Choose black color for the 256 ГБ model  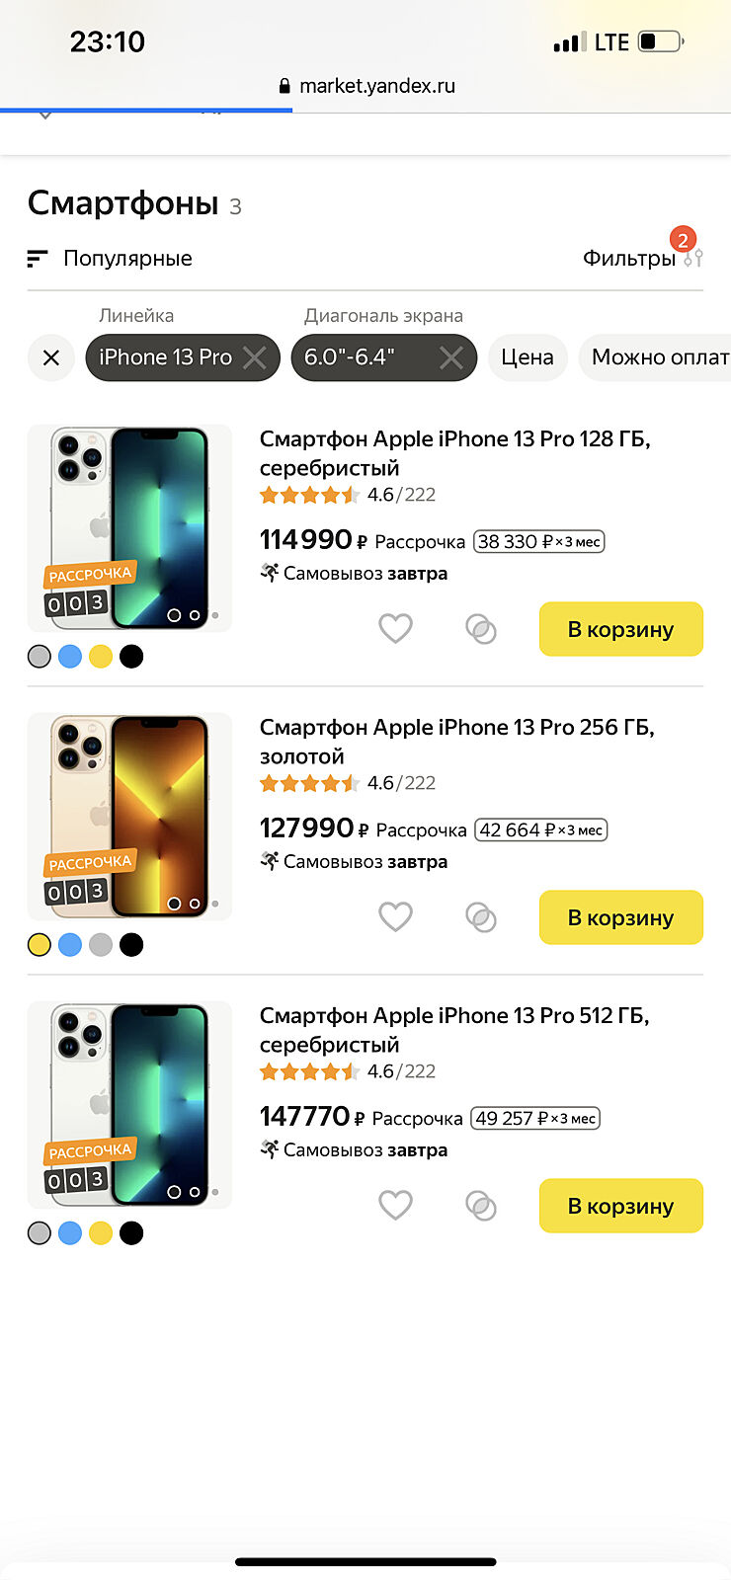(x=131, y=945)
